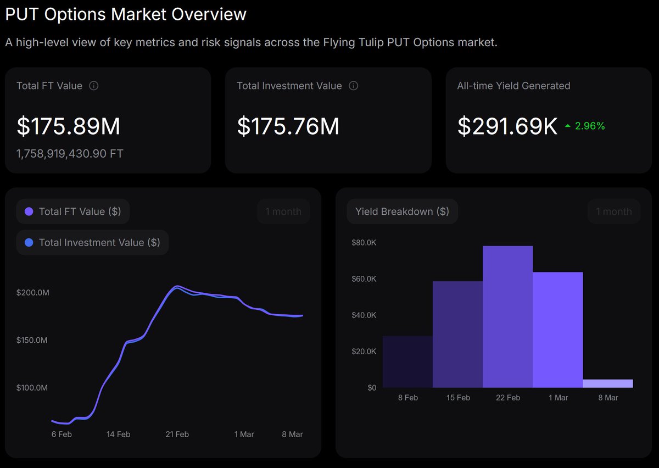
Task: Click the PUT Options Market Overview heading
Action: tap(125, 14)
